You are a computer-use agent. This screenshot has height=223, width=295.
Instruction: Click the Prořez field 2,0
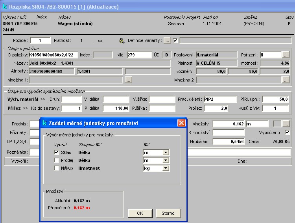(x=216, y=108)
